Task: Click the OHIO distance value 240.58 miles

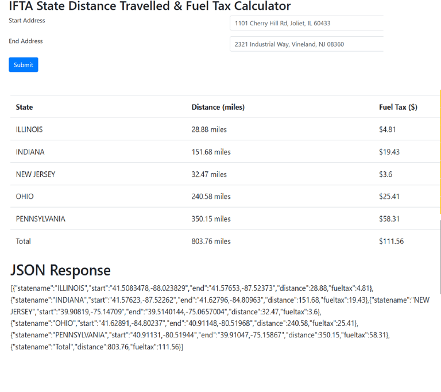Action: 211,197
